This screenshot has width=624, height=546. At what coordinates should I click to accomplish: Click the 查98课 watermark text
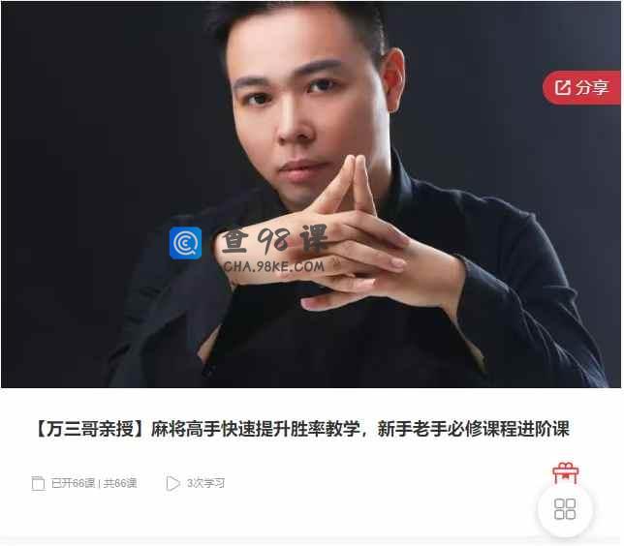(x=274, y=239)
